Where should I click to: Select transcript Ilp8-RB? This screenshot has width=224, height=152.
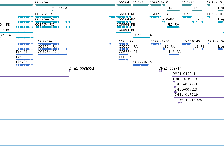pos(197,22)
